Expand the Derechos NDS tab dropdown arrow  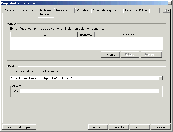pos(146,11)
